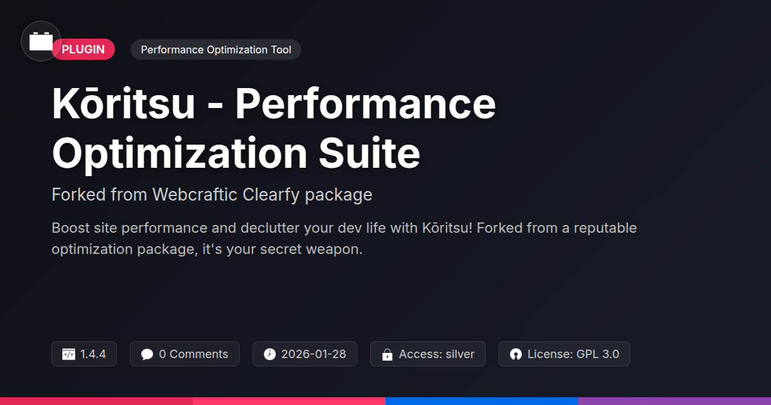Click the blue segment of the bottom color bar
The width and height of the screenshot is (771, 405).
pos(482,401)
